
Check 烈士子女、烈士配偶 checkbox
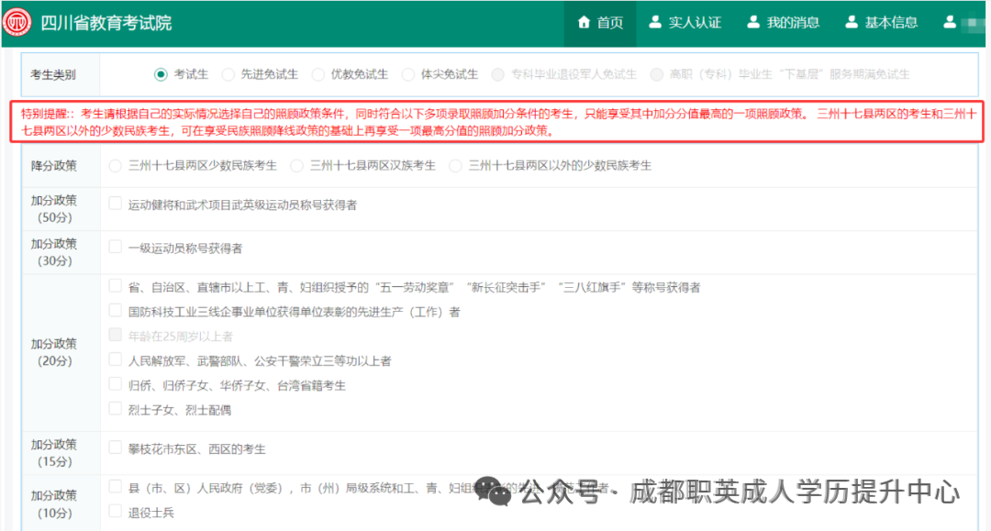(115, 408)
